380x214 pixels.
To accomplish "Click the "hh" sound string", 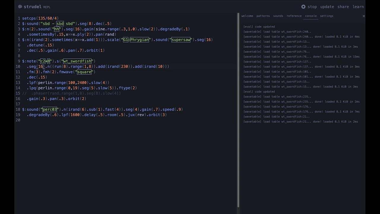I will (57, 29).
